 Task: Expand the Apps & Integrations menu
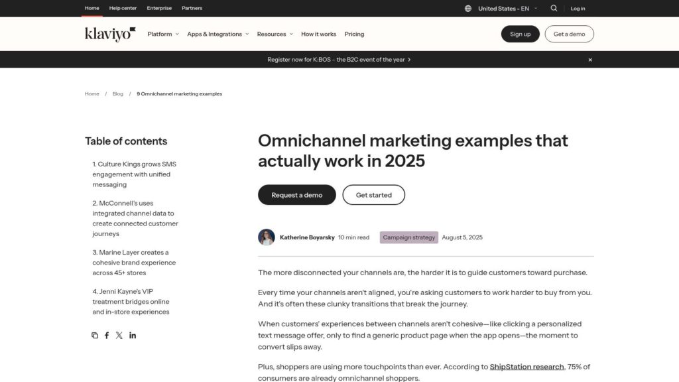tap(217, 34)
